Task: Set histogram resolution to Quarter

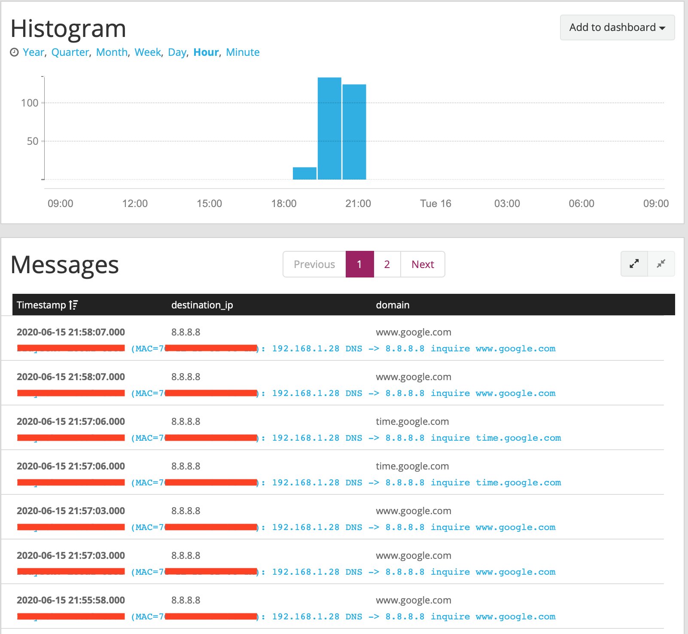Action: tap(70, 52)
